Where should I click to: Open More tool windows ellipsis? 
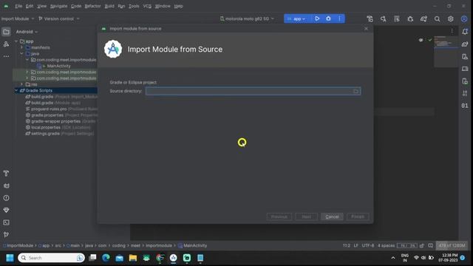point(6,56)
